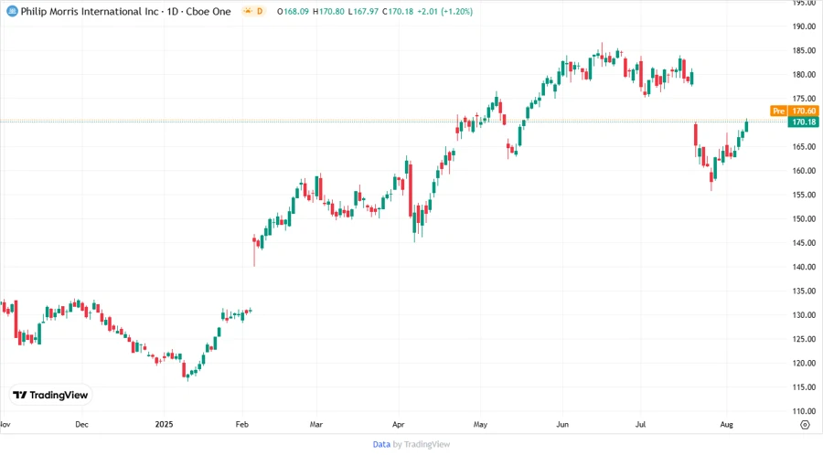This screenshot has height=455, width=823.
Task: Click the Pre 170.60 price label
Action: [x=794, y=111]
